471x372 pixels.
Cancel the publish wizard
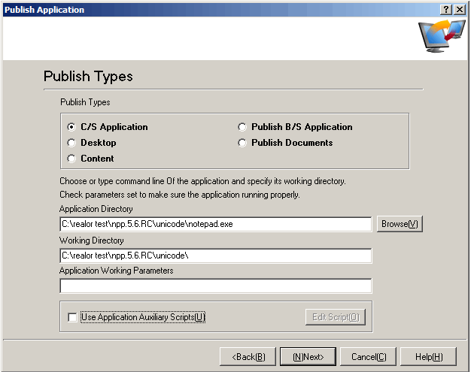coord(368,356)
